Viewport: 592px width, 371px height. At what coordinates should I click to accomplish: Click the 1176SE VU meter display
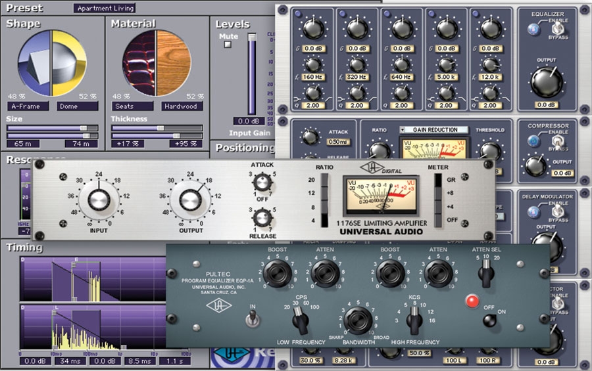(381, 195)
